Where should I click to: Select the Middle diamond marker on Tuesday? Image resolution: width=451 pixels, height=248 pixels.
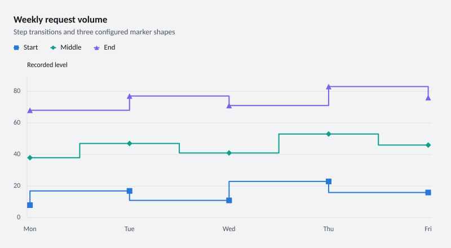[x=130, y=143]
